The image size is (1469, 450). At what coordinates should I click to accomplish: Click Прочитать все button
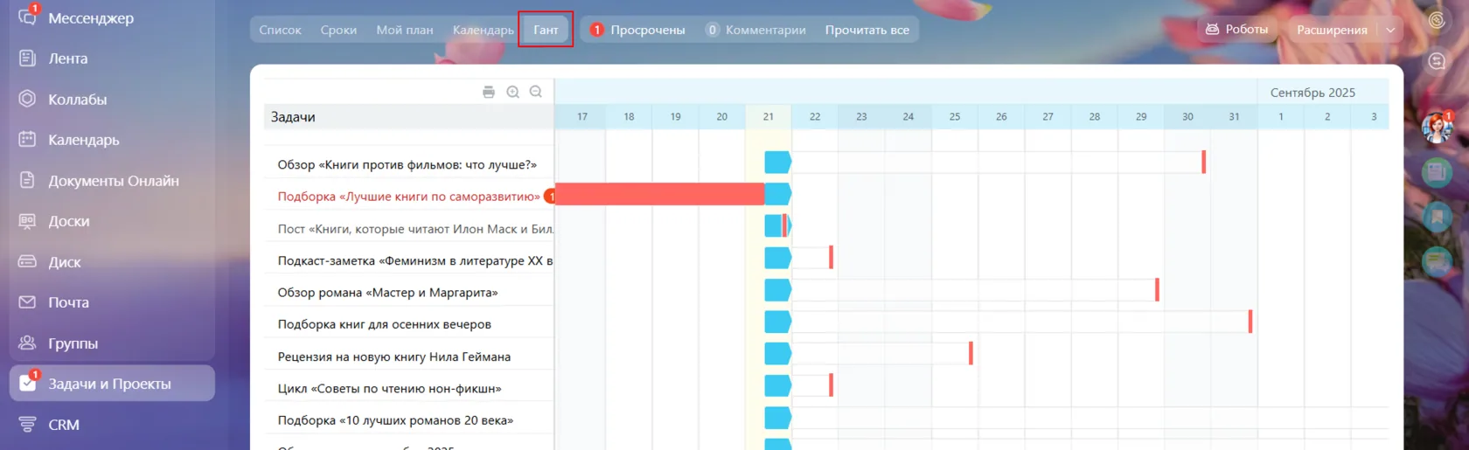click(867, 30)
